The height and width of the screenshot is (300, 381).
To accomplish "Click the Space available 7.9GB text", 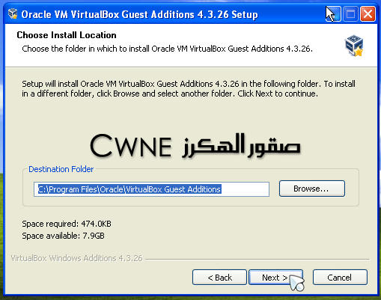I will click(63, 236).
